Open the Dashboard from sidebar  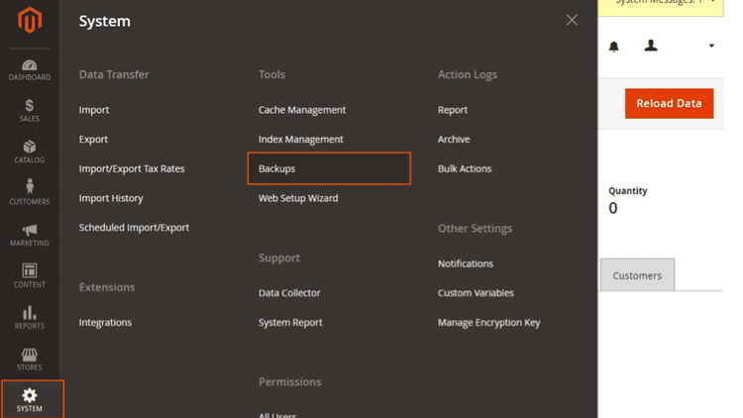click(30, 69)
